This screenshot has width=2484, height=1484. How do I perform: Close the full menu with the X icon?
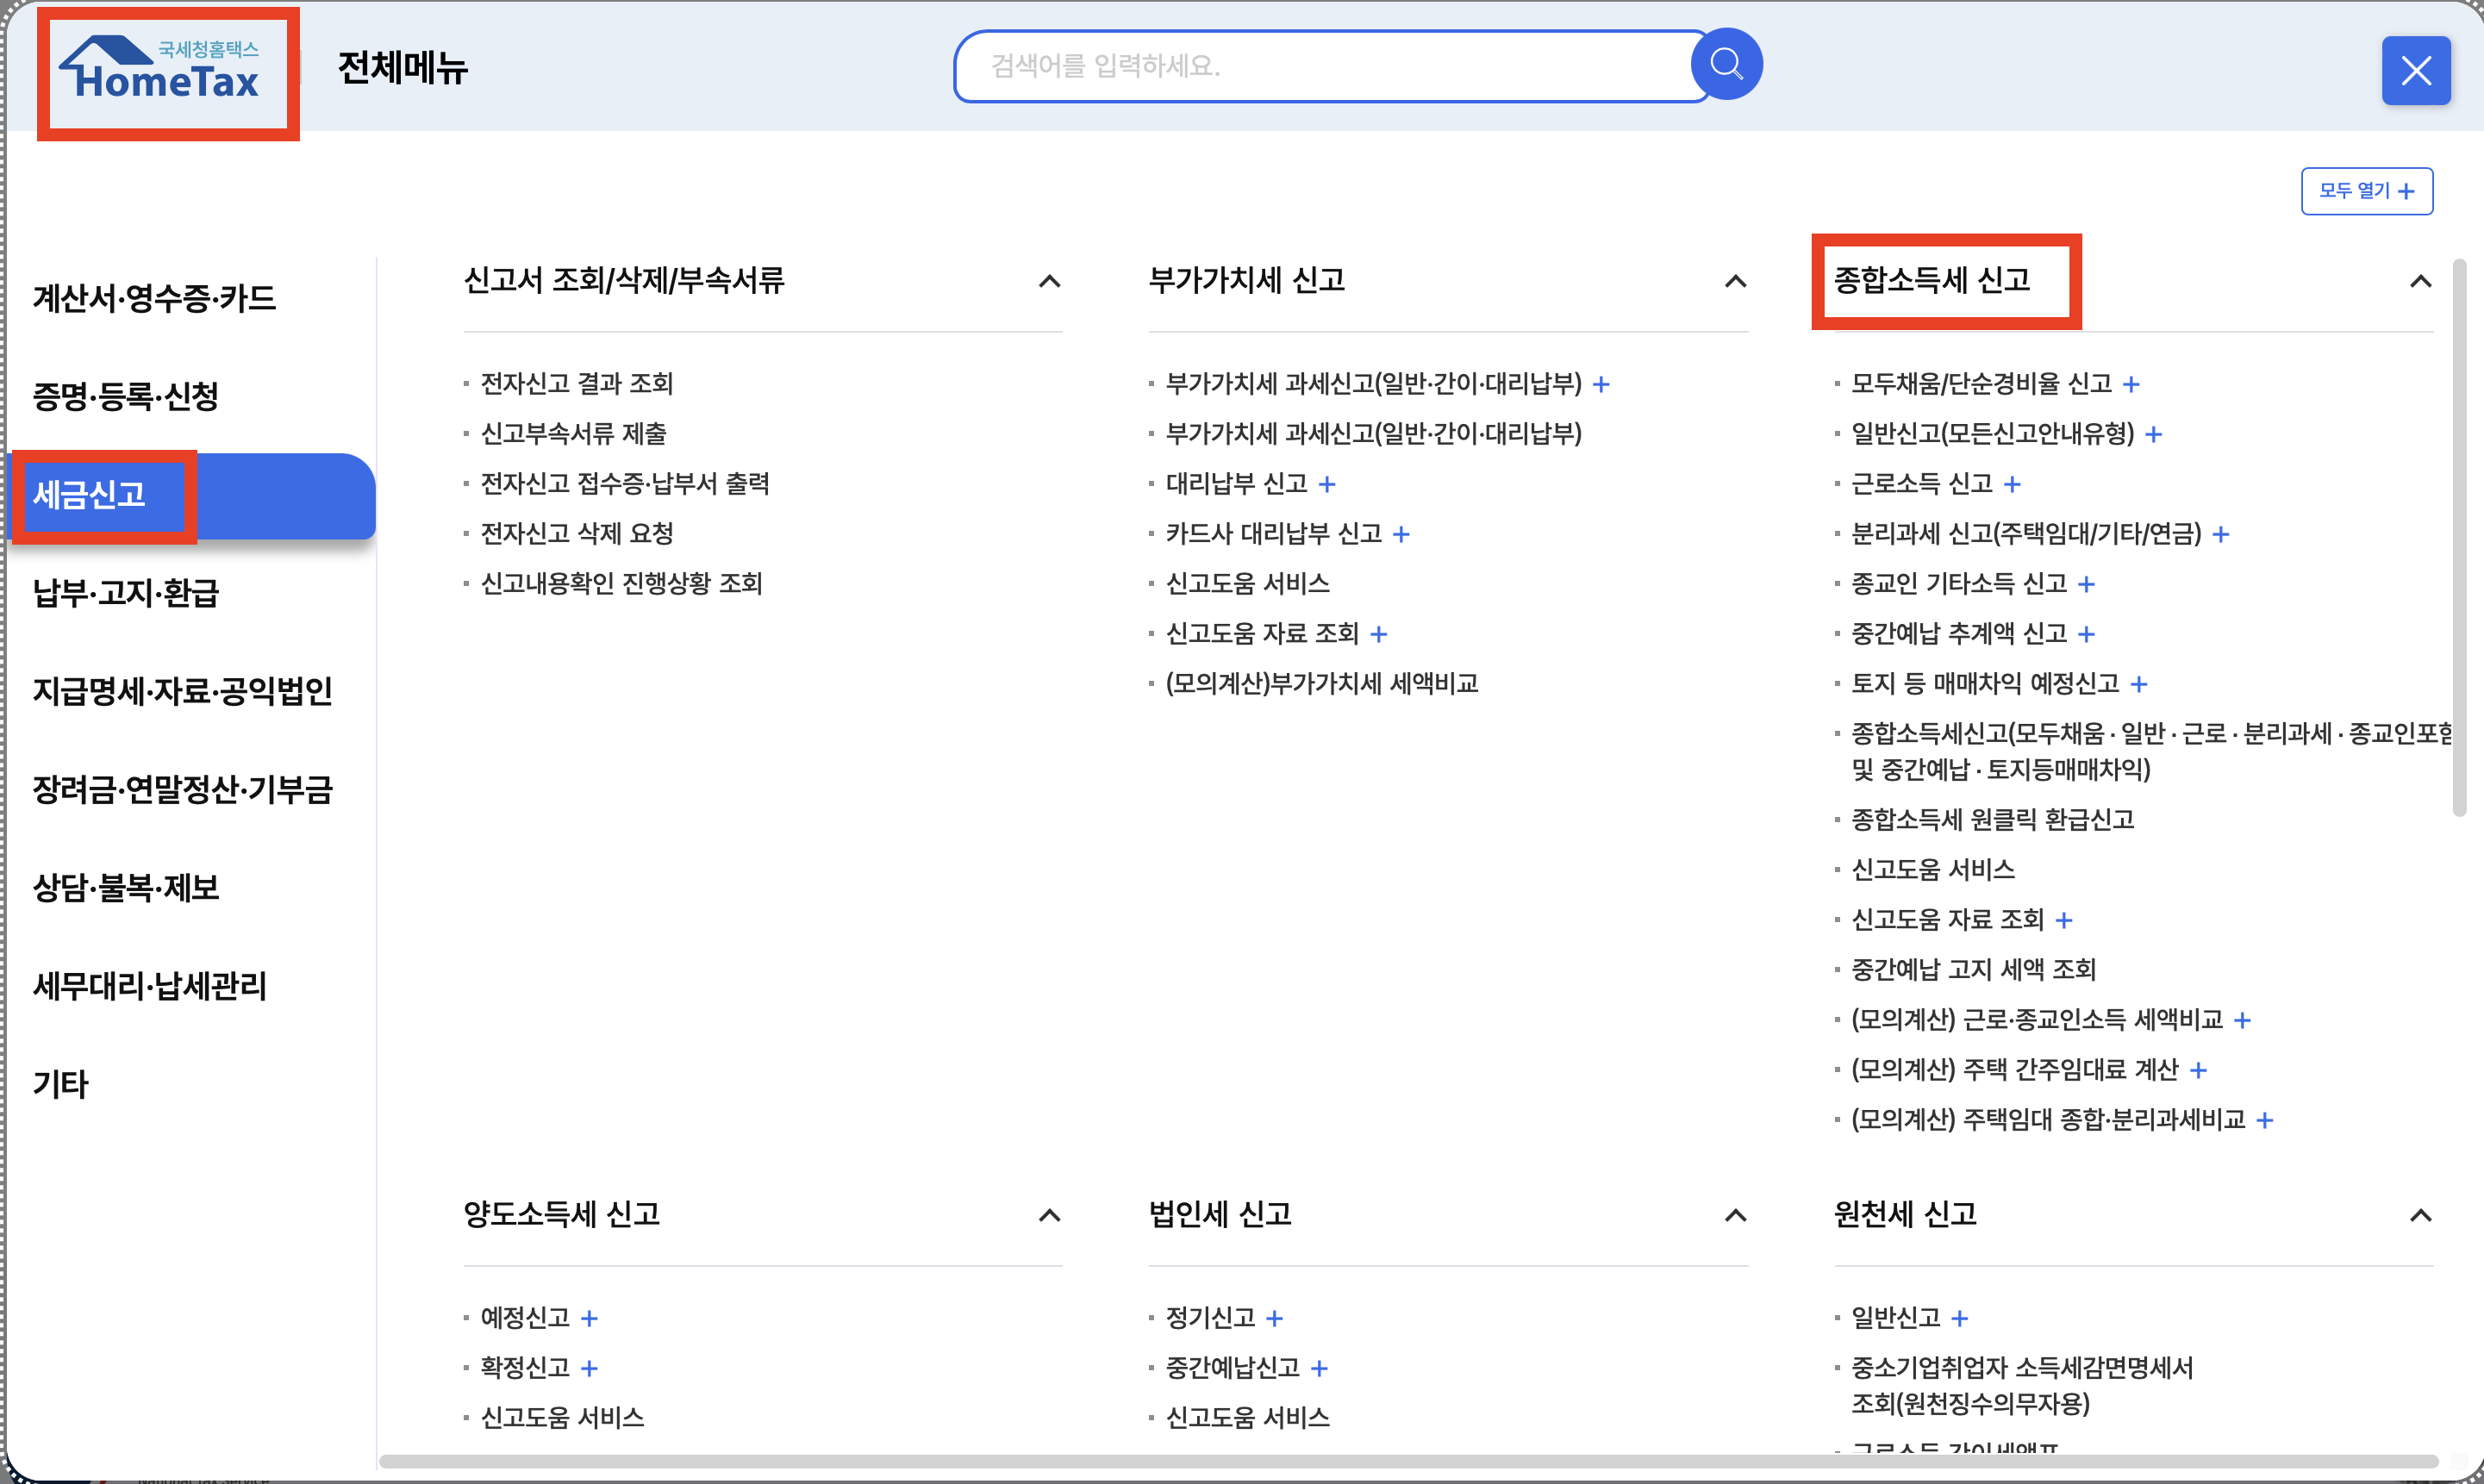(2415, 71)
